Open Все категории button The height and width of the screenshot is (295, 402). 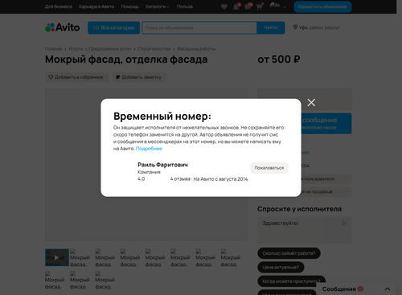click(113, 27)
